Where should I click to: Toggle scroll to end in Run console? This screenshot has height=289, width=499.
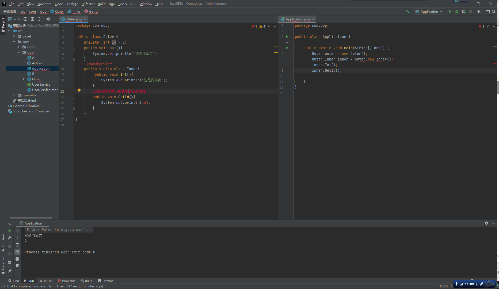[17, 252]
